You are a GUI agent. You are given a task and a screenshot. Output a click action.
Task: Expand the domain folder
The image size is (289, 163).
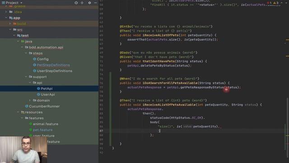pos(30,101)
